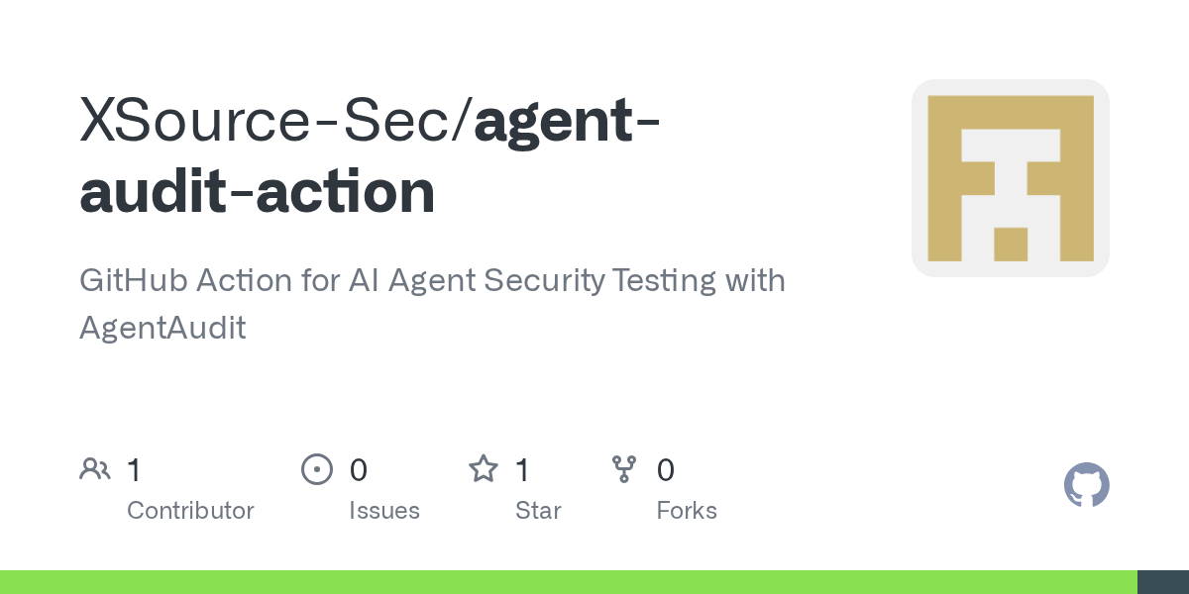Click the dark language bar segment

(x=1163, y=582)
